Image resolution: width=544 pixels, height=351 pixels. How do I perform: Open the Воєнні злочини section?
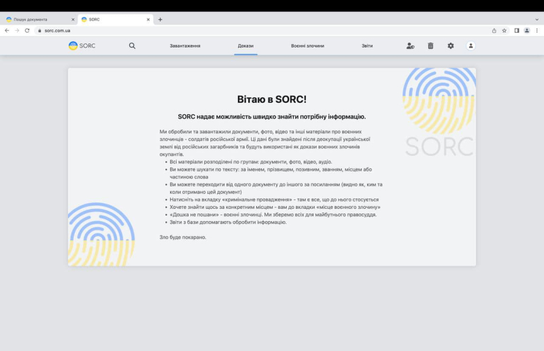tap(307, 46)
